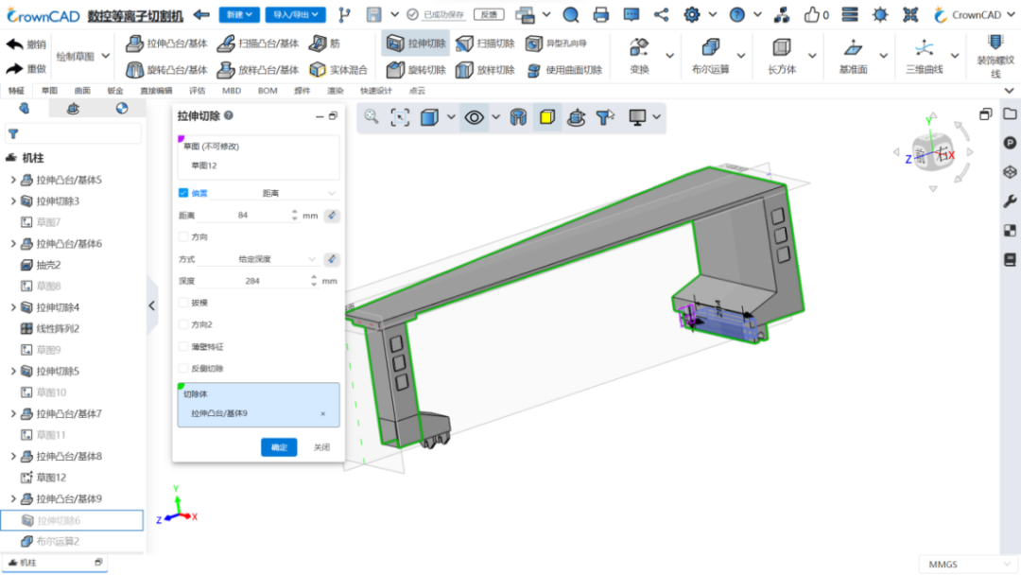The height and width of the screenshot is (575, 1021).
Task: Select the 筋 rib tool
Action: (324, 44)
